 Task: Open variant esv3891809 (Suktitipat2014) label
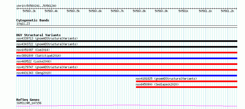pyautogui.click(x=39, y=56)
